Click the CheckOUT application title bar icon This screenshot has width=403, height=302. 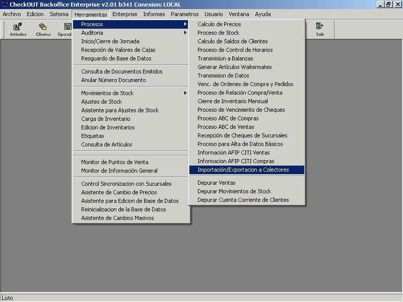(5, 5)
